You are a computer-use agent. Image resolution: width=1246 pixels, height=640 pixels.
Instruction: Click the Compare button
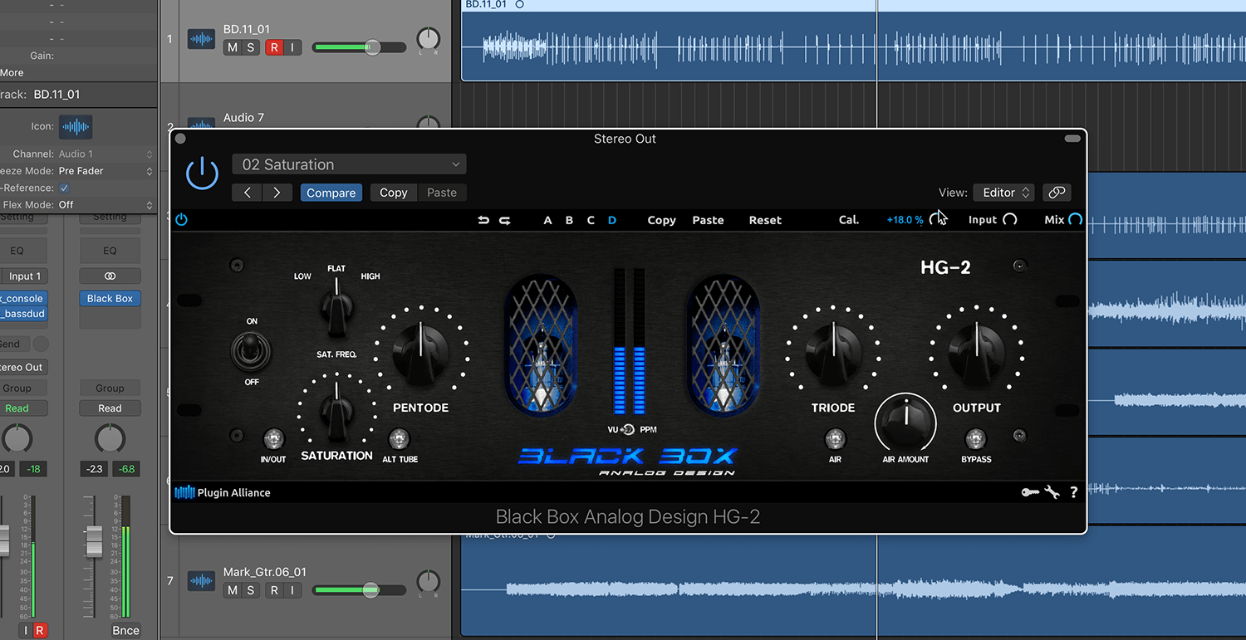coord(331,192)
